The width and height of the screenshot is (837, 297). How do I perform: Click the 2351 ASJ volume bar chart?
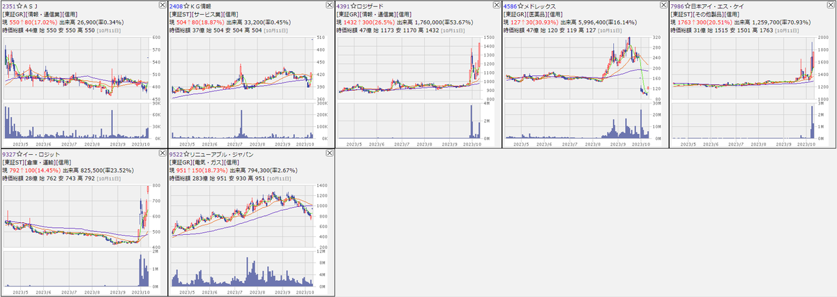(x=76, y=121)
